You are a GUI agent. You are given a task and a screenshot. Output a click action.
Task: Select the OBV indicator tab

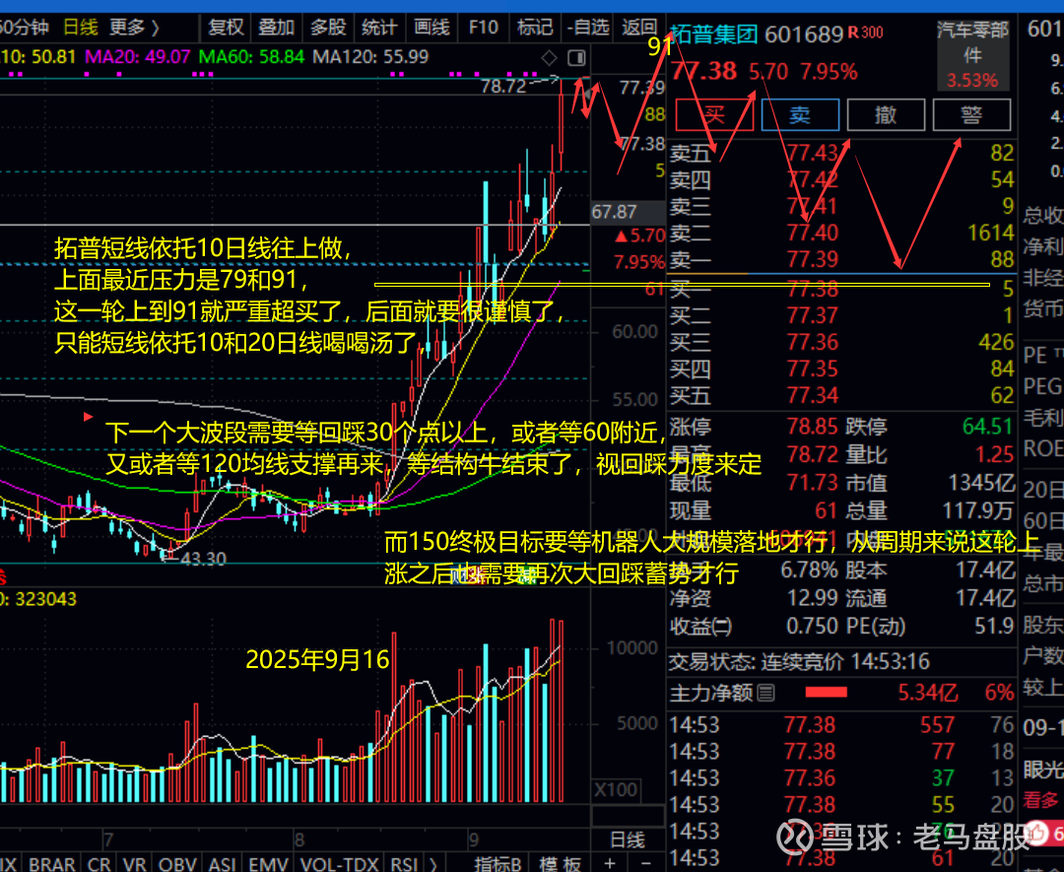click(x=177, y=864)
